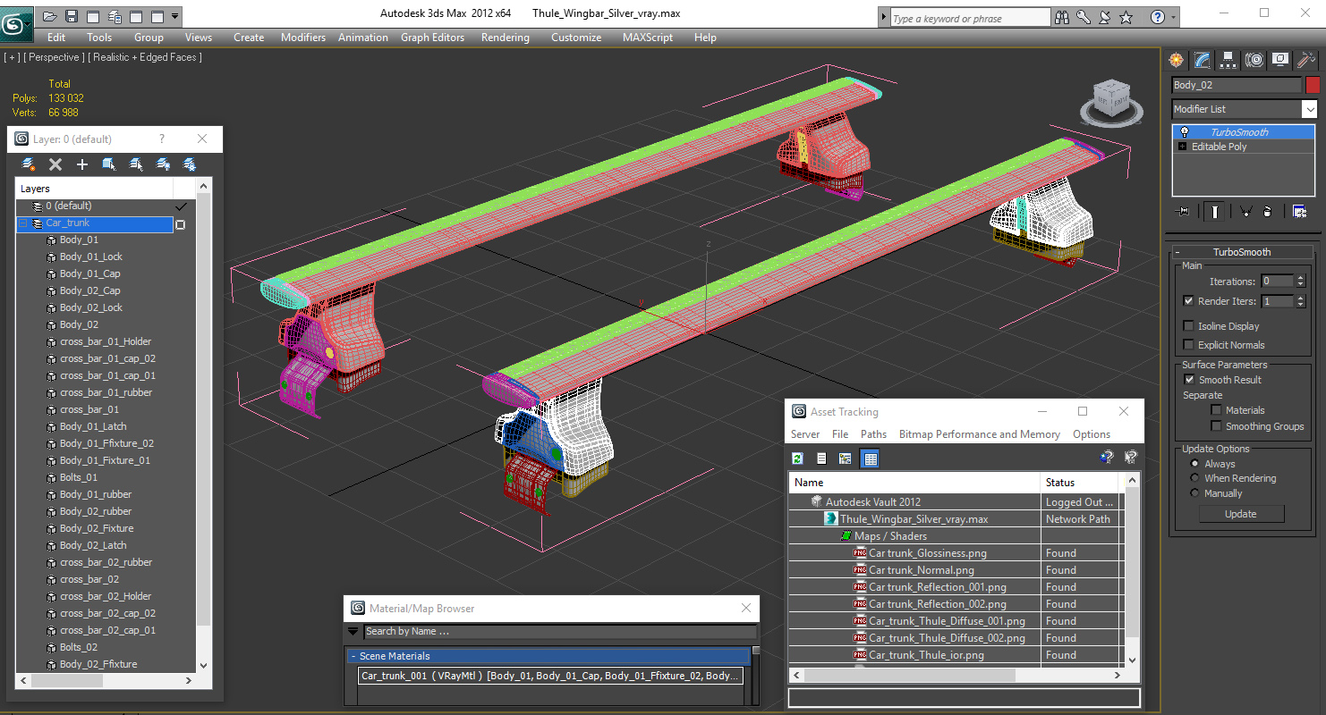Toggle Render Iters checkbox
This screenshot has height=715, width=1326.
(x=1188, y=301)
